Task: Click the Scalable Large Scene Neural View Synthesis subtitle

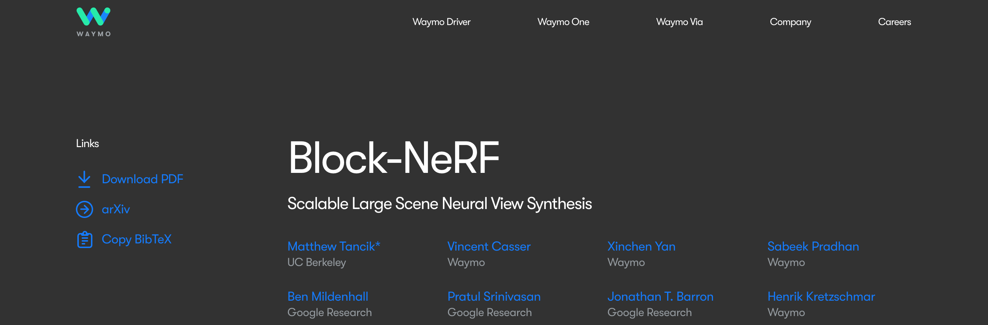Action: [439, 204]
